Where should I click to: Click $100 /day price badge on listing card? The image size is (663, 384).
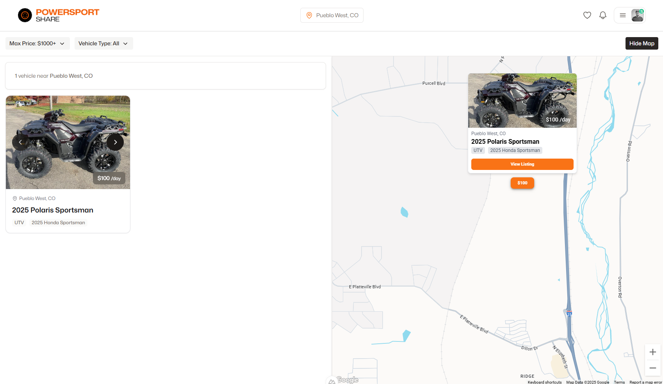click(x=109, y=178)
